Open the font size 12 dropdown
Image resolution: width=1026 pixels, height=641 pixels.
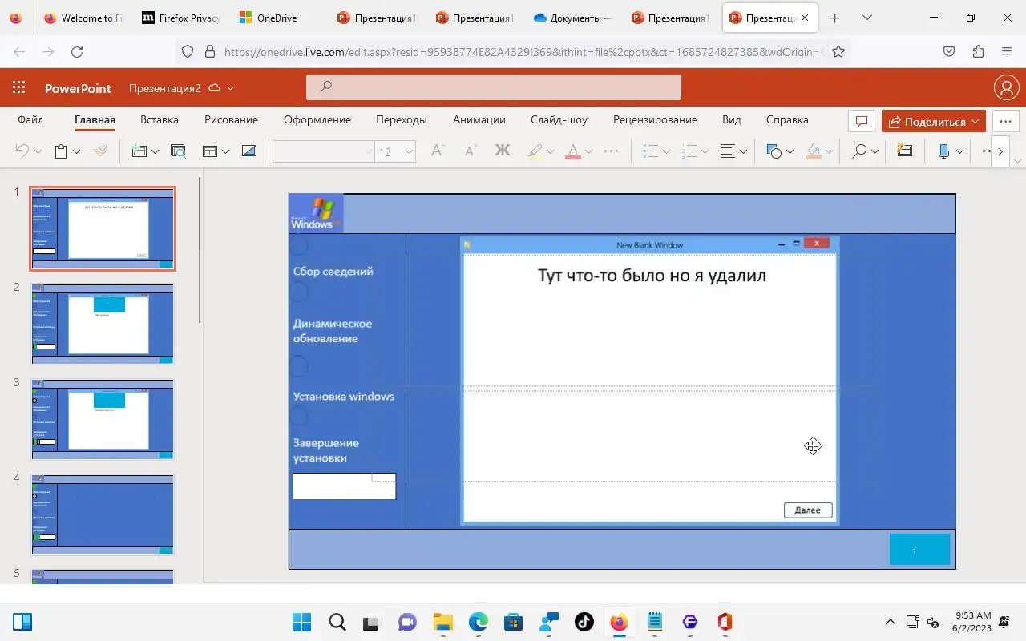tap(395, 151)
